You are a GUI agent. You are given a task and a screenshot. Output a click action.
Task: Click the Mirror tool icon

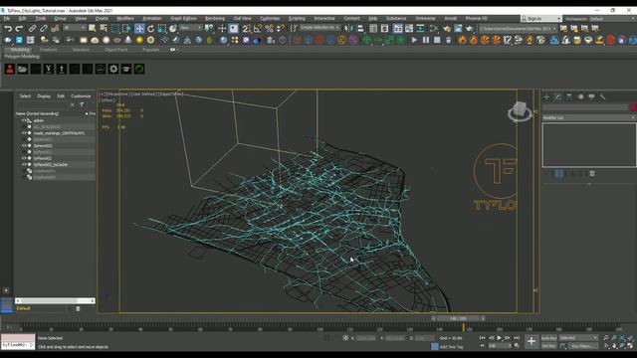[349, 29]
